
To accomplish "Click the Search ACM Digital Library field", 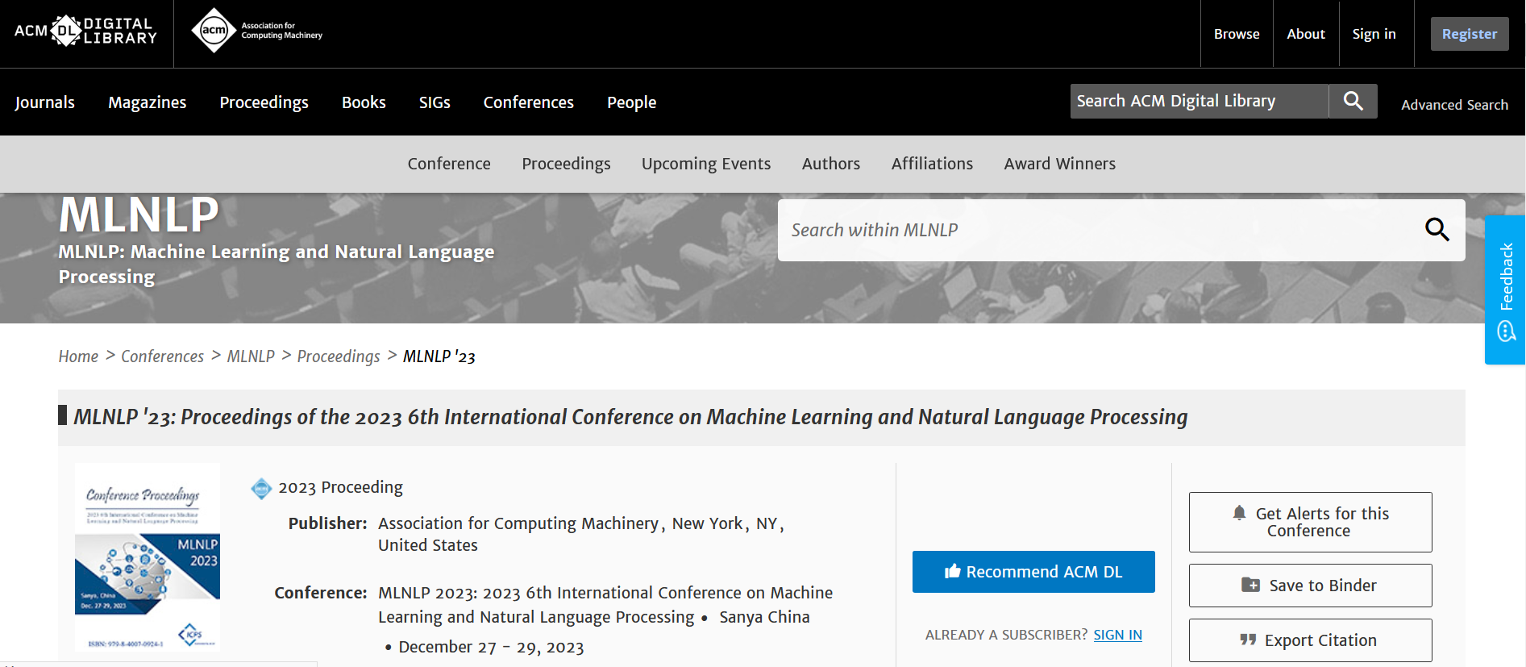I will [x=1198, y=102].
